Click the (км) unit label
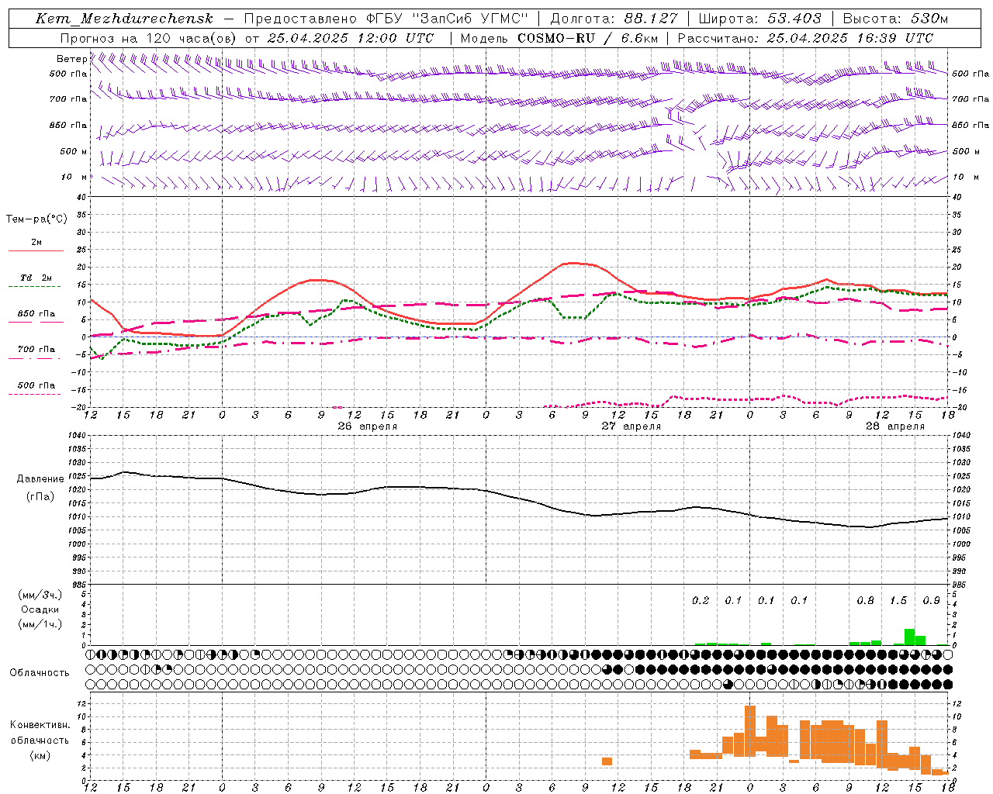This screenshot has height=794, width=993. [x=41, y=755]
